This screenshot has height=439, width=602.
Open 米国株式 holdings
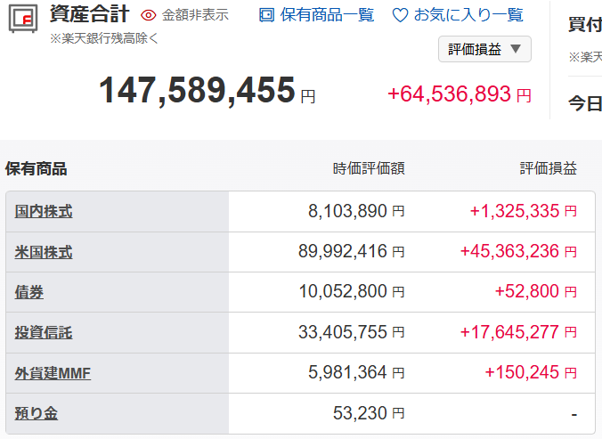(44, 252)
